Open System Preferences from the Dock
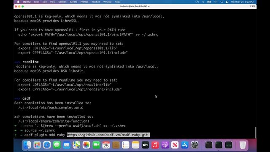270x152 pixels. (x=194, y=145)
